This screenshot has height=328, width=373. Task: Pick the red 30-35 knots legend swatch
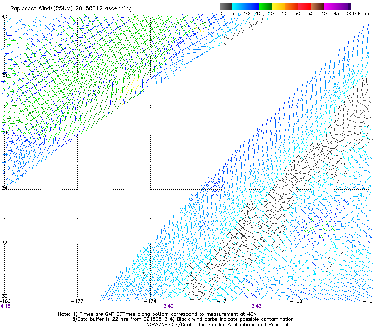click(304, 6)
